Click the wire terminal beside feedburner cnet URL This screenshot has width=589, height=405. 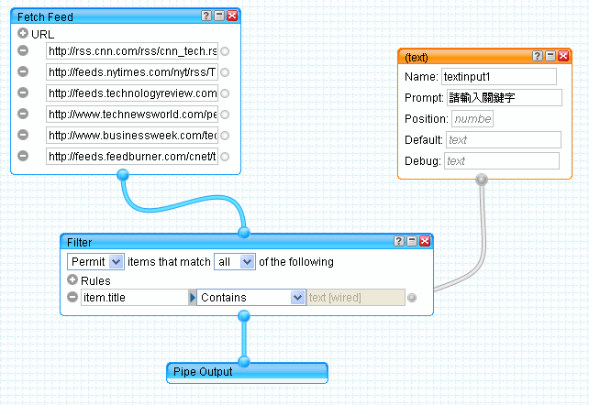pyautogui.click(x=225, y=157)
